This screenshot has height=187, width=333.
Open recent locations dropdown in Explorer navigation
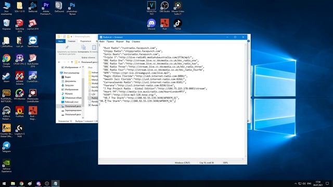point(68,62)
